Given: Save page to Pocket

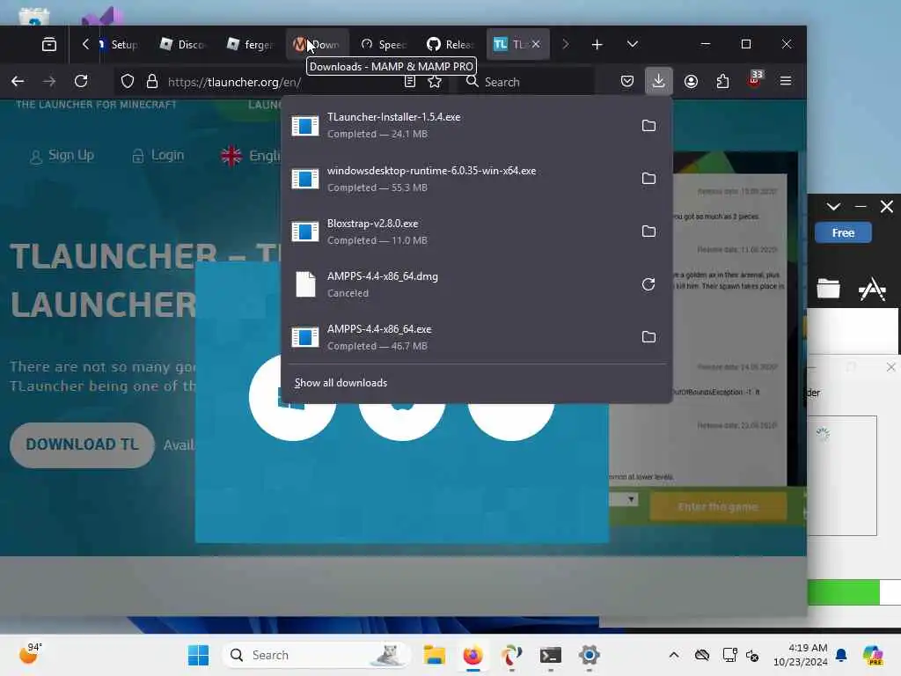Looking at the screenshot, I should point(627,82).
